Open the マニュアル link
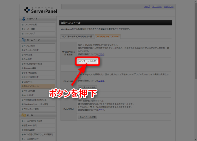 click(x=157, y=7)
